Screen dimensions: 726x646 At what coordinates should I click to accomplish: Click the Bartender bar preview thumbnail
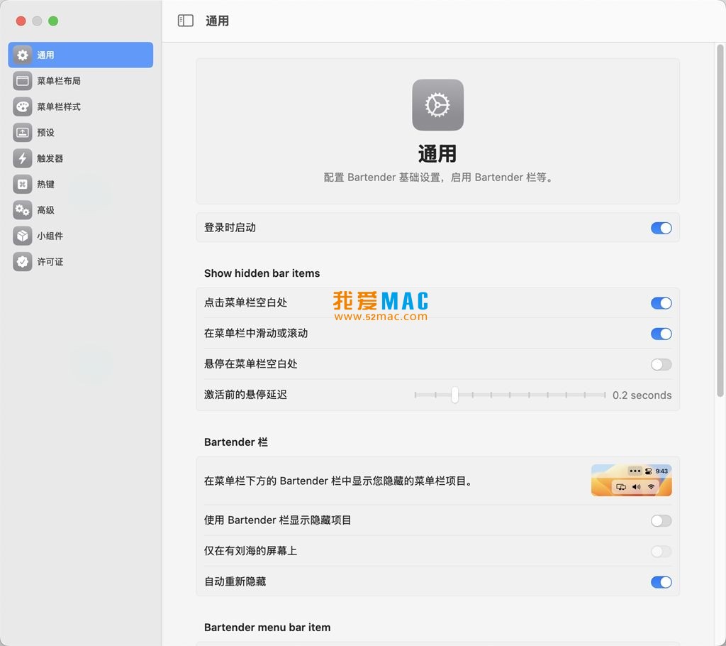631,480
